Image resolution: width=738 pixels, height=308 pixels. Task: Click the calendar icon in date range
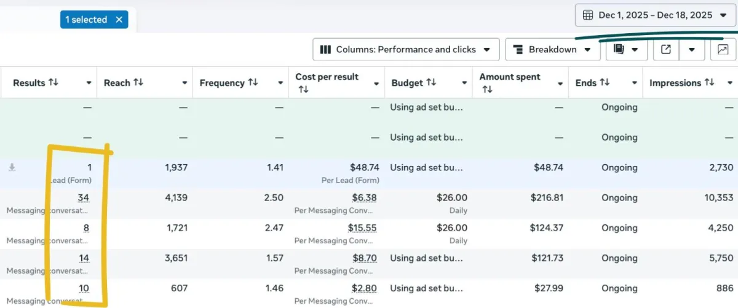(588, 15)
